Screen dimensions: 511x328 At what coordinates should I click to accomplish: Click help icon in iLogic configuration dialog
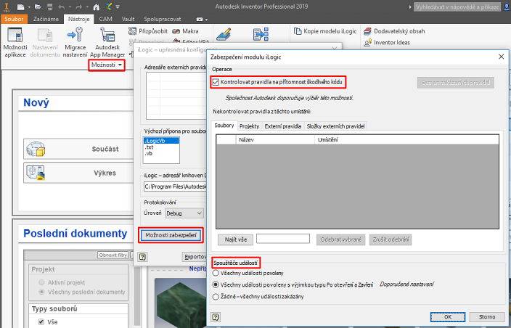(142, 257)
